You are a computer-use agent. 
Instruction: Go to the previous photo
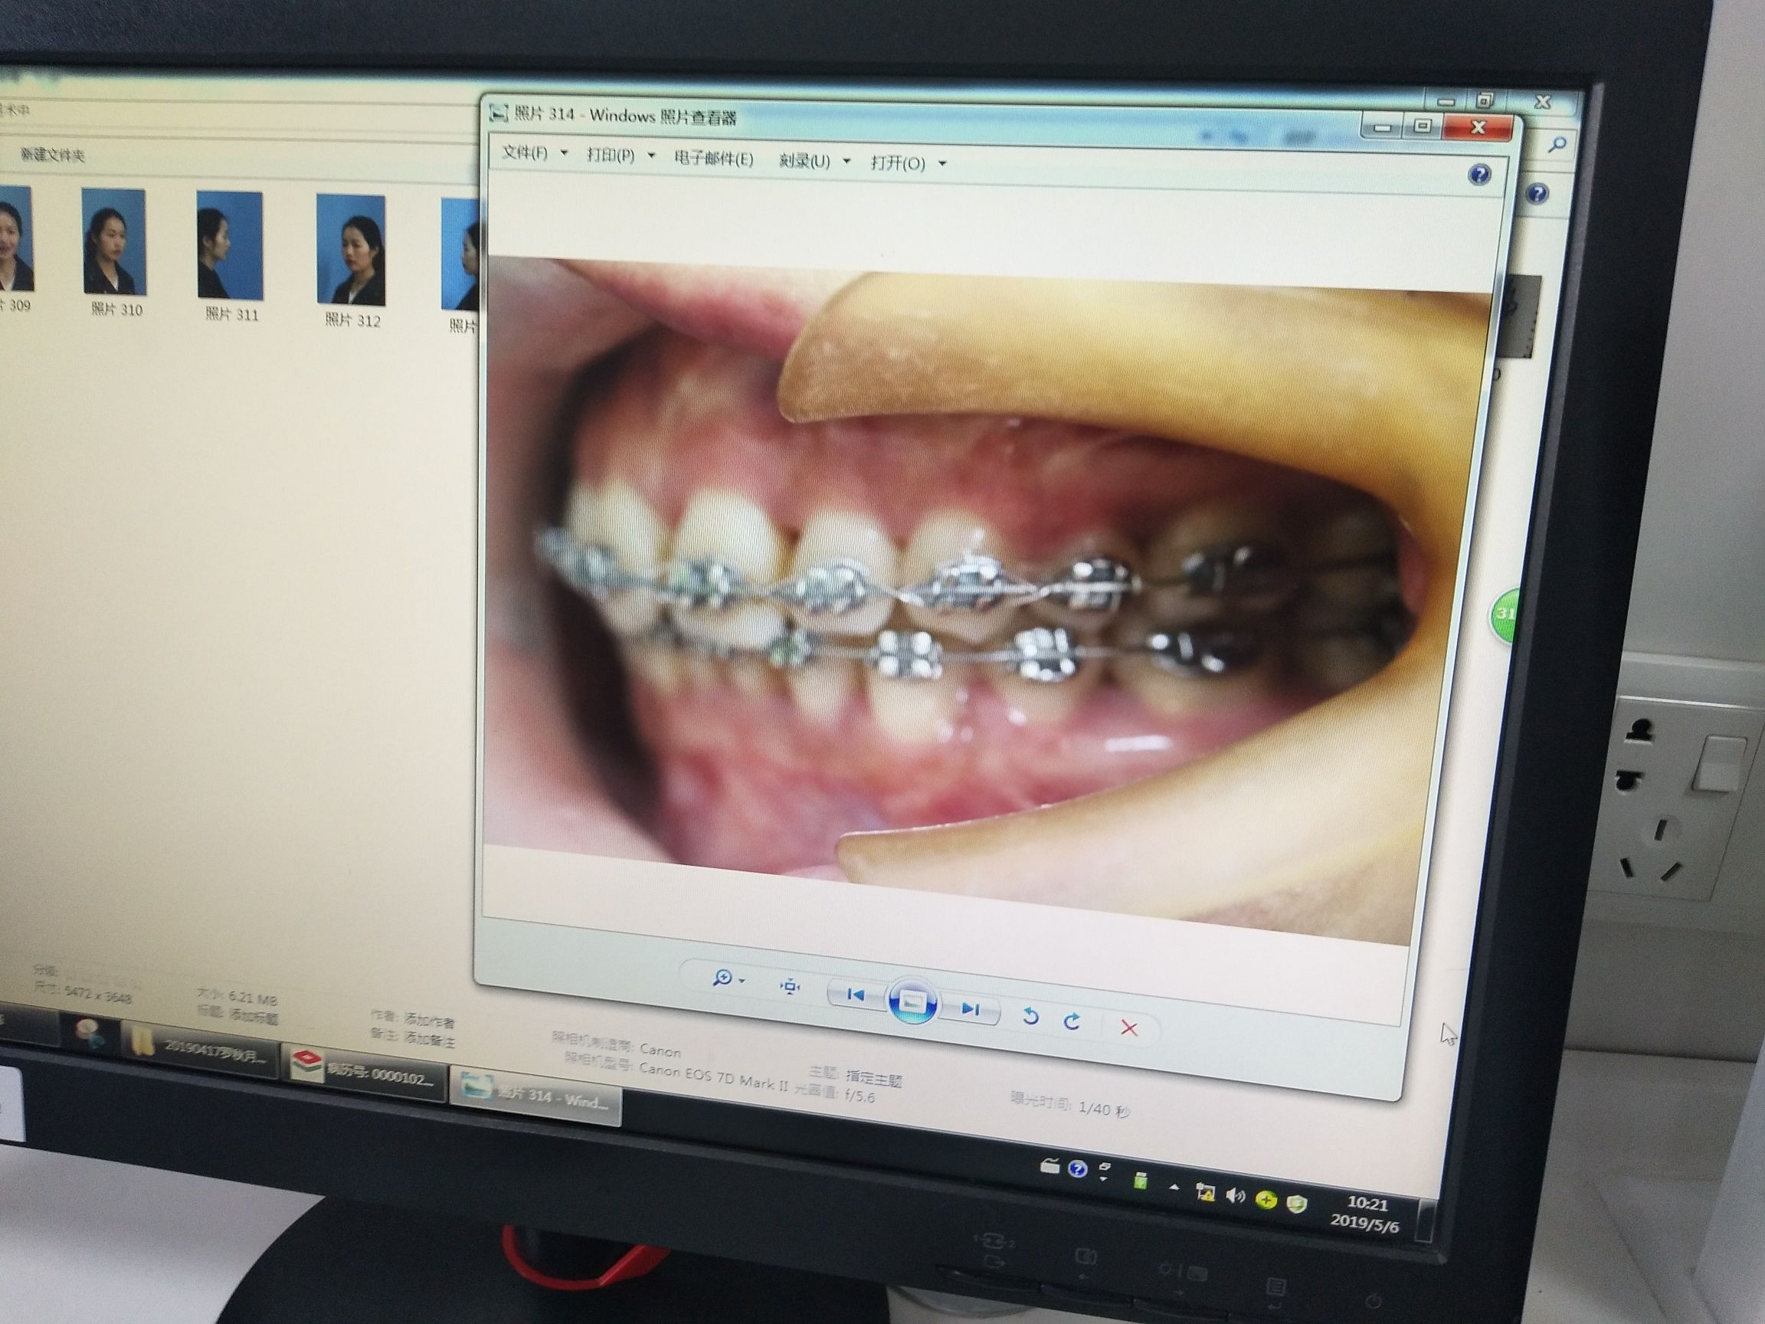pyautogui.click(x=855, y=995)
